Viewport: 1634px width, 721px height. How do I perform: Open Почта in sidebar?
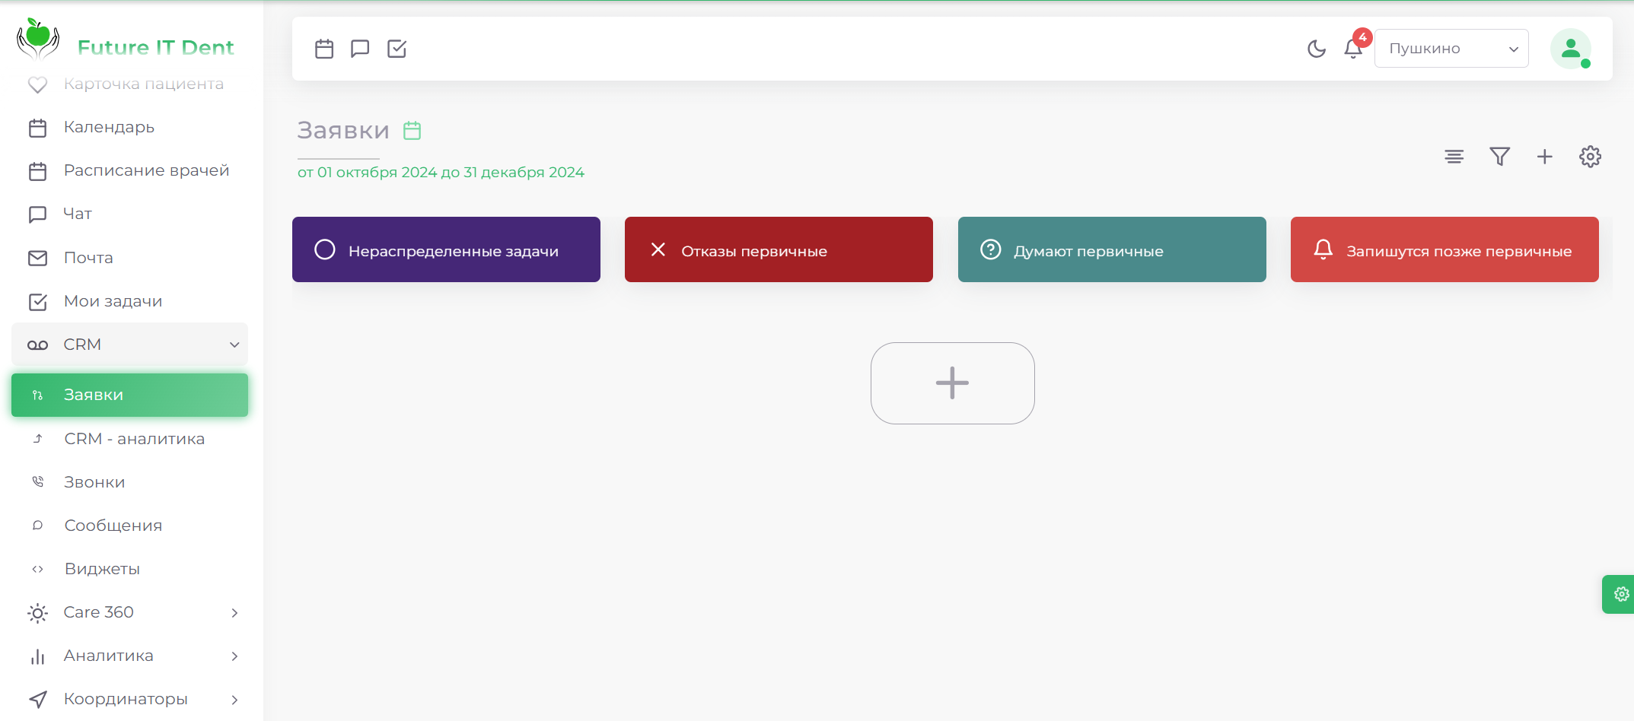pyautogui.click(x=129, y=258)
